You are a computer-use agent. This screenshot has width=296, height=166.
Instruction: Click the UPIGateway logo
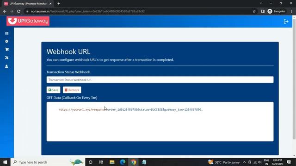[28, 21]
